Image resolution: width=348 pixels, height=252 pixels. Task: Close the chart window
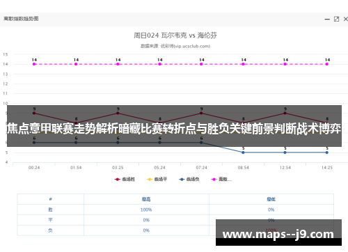[345, 19]
